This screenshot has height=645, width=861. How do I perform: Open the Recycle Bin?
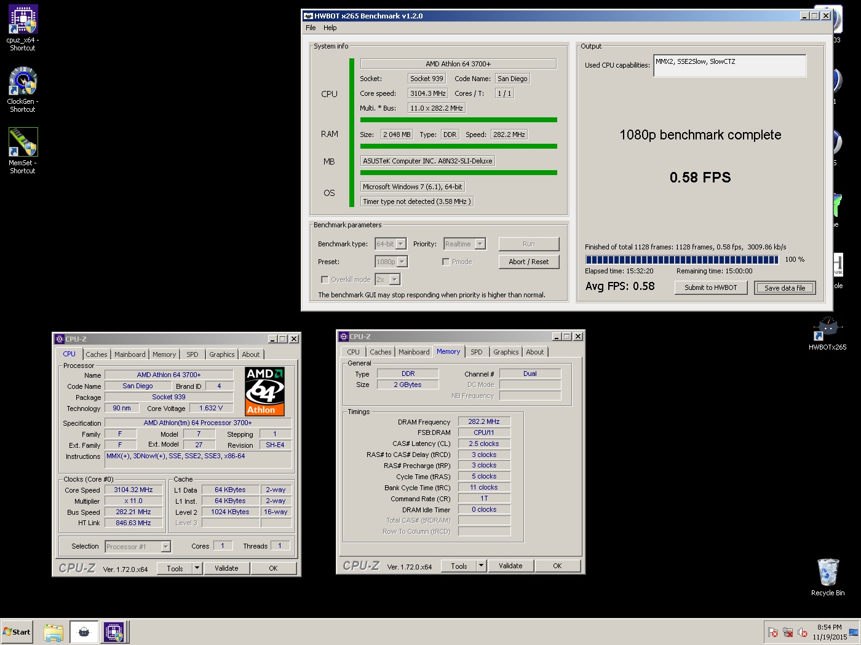coord(827,577)
